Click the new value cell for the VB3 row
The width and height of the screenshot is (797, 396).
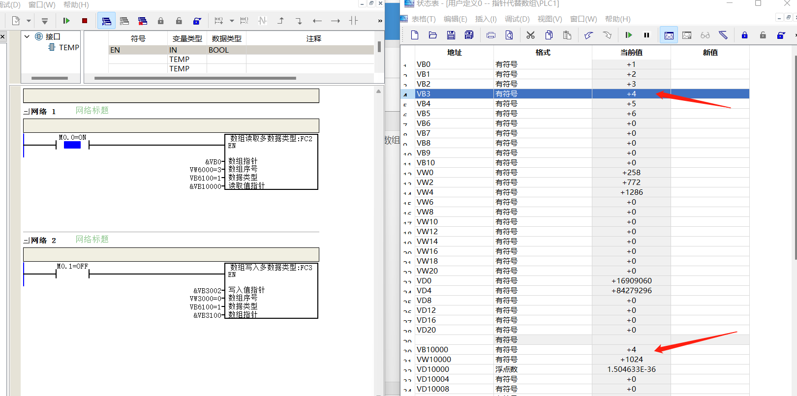click(x=710, y=93)
